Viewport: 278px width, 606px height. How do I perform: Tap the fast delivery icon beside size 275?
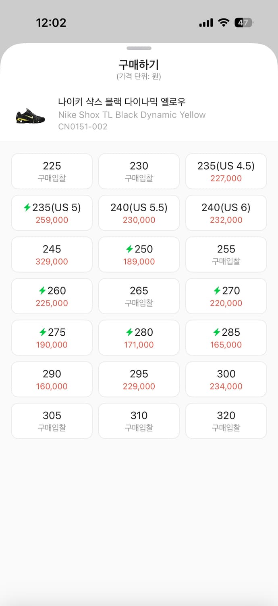[42, 332]
